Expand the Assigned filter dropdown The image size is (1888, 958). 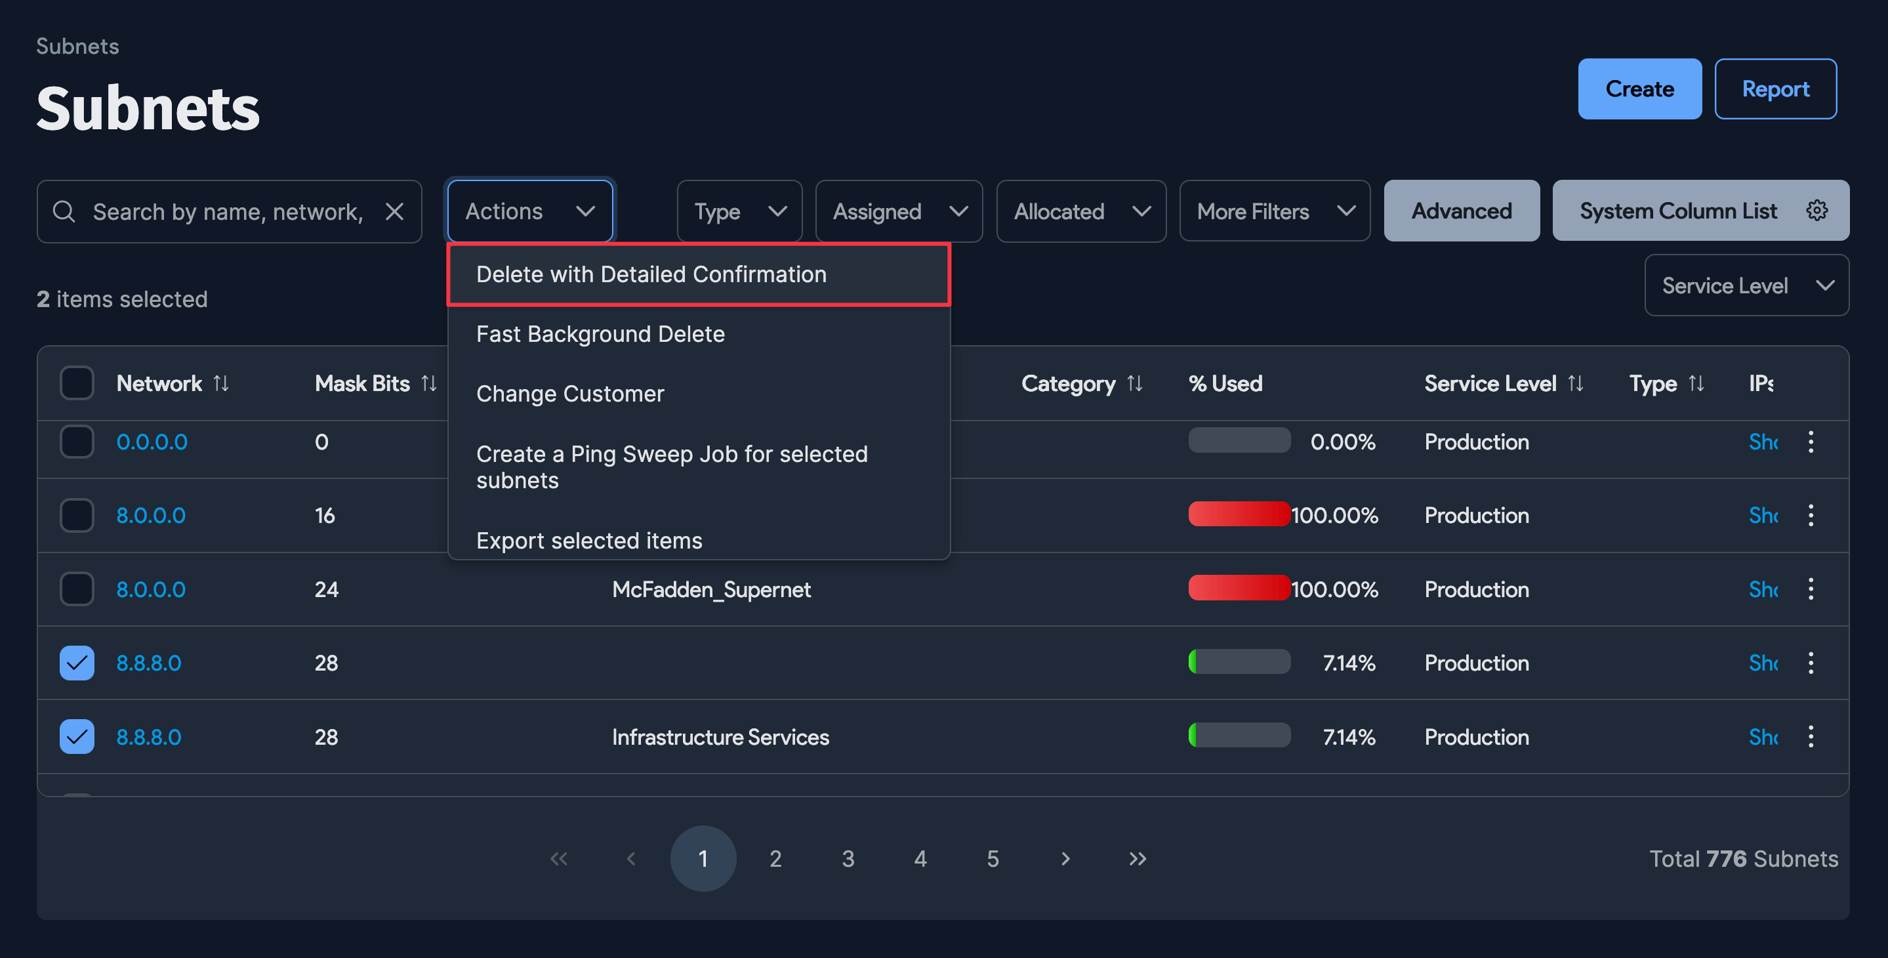click(x=898, y=211)
